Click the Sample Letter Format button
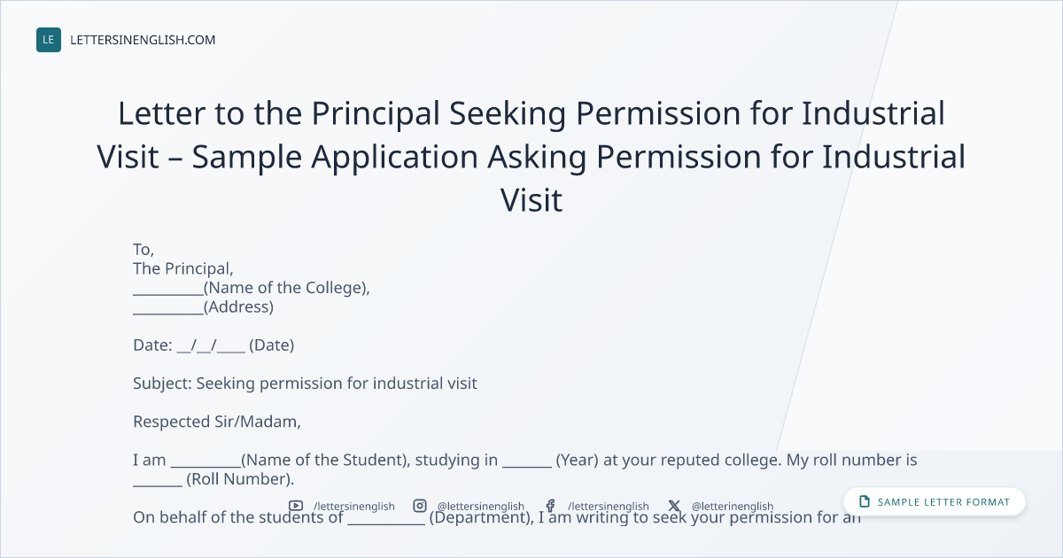This screenshot has width=1063, height=558. click(935, 501)
